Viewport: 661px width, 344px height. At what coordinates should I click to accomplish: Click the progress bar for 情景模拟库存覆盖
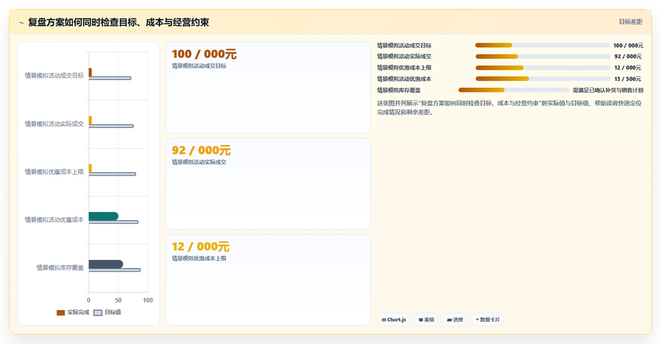click(514, 90)
